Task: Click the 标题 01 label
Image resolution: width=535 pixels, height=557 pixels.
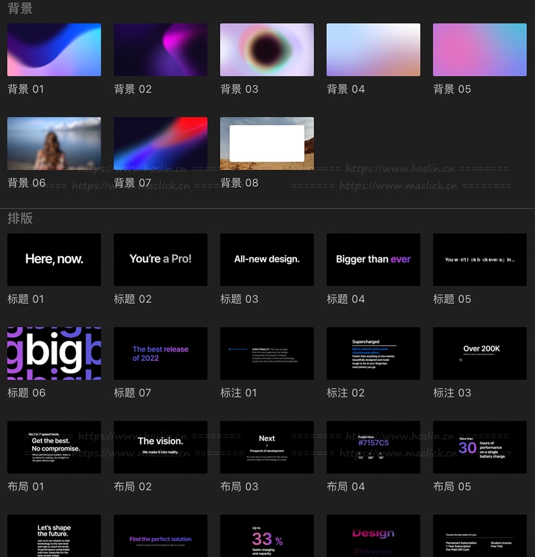Action: 26,299
